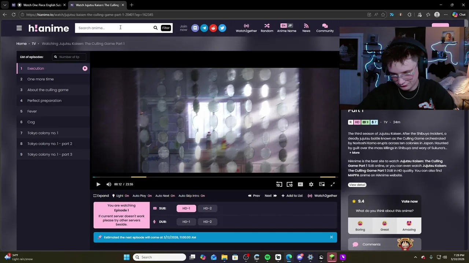Viewport: 469px width, 263px height.
Task: Rate the anime as Boring
Action: point(360,226)
